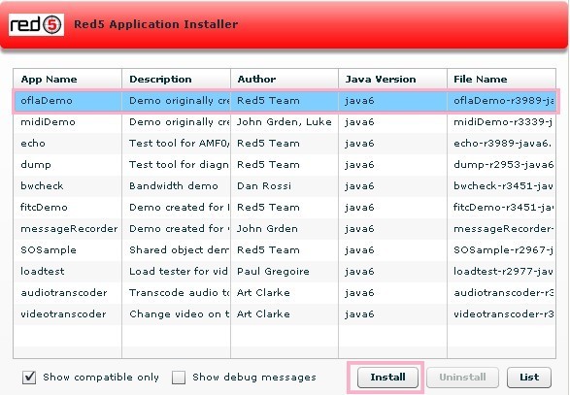Viewport: 570px width, 395px height.
Task: Click the Uninstall button
Action: click(462, 378)
